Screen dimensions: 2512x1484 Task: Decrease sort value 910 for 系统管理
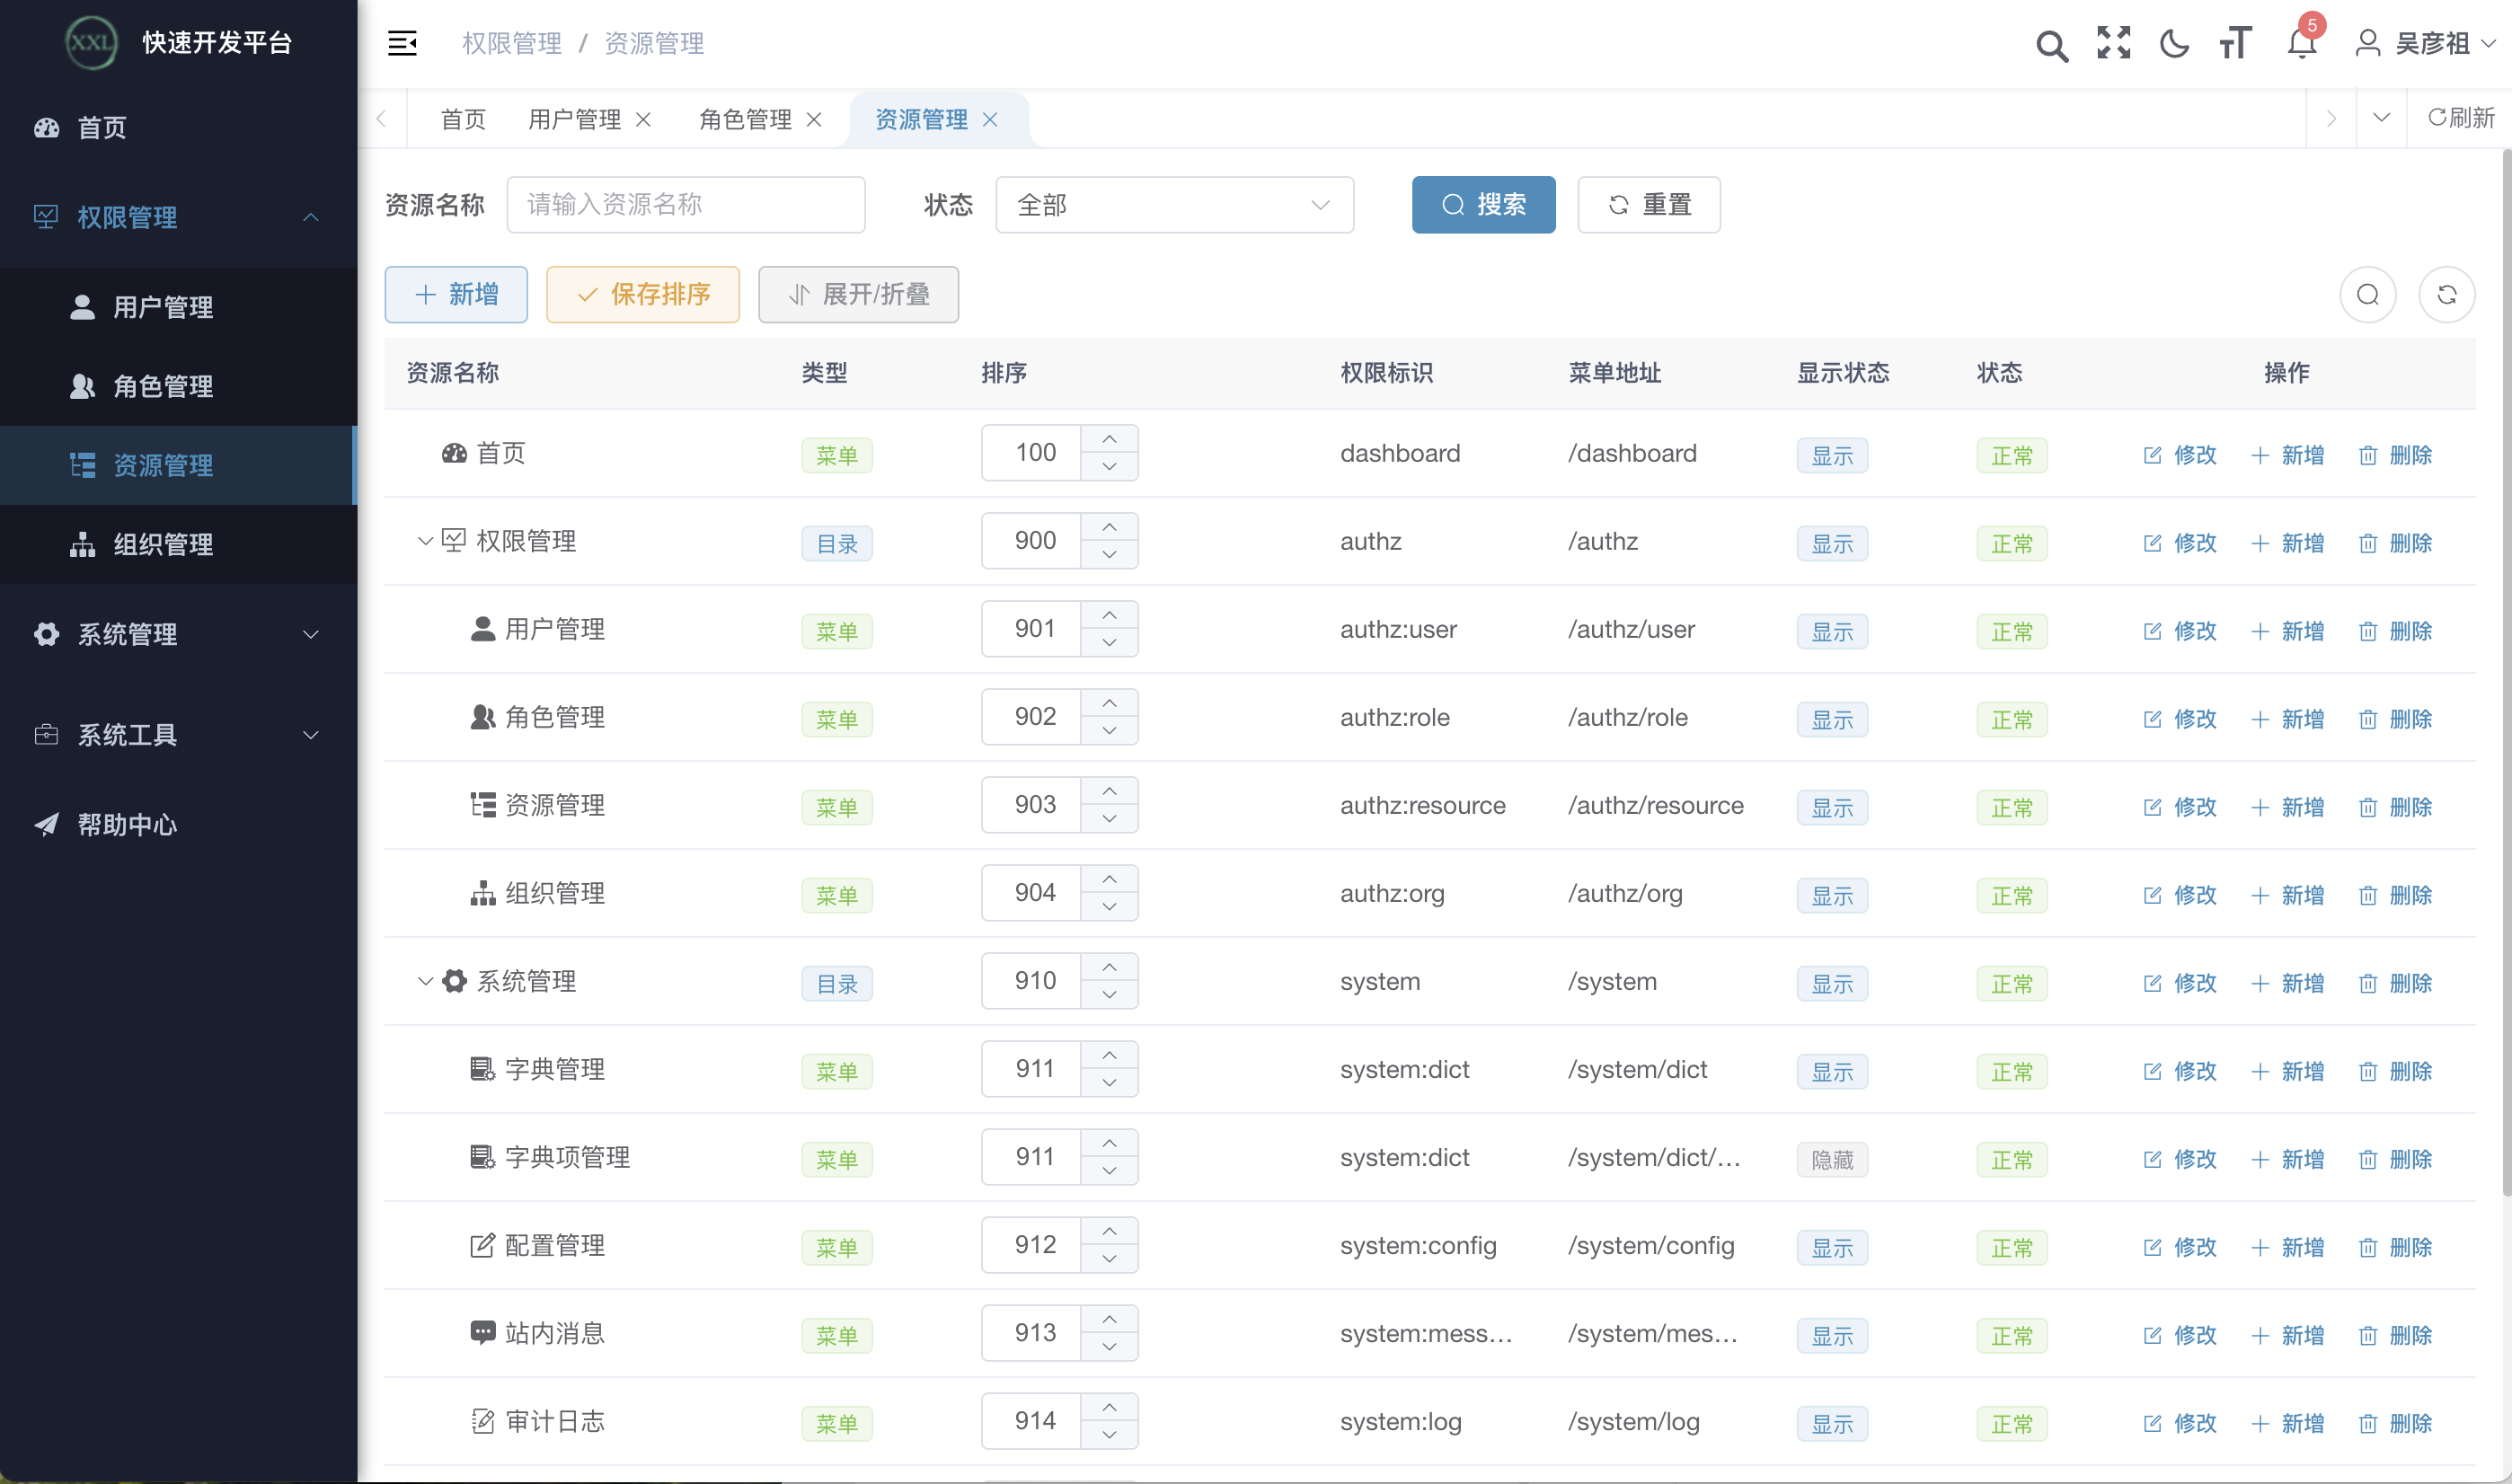click(x=1109, y=994)
